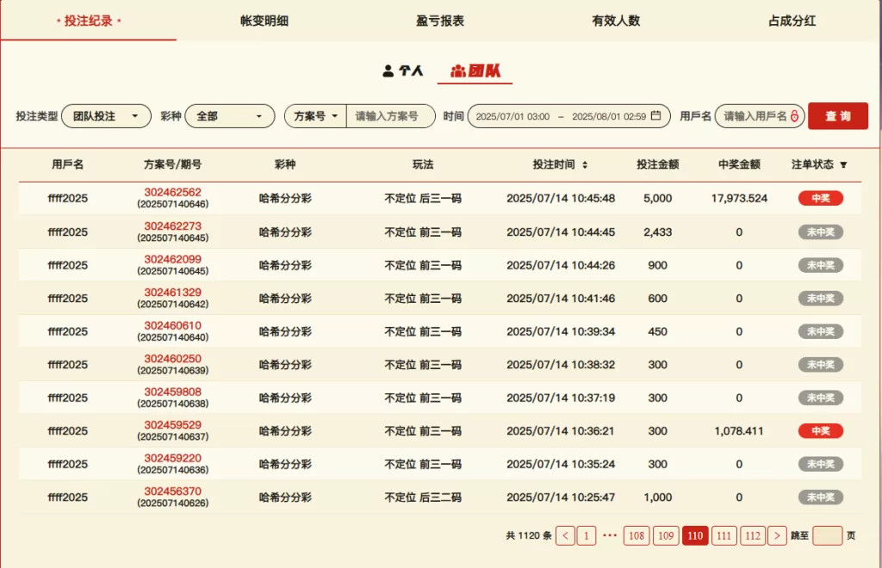Go to page 108

tap(637, 535)
